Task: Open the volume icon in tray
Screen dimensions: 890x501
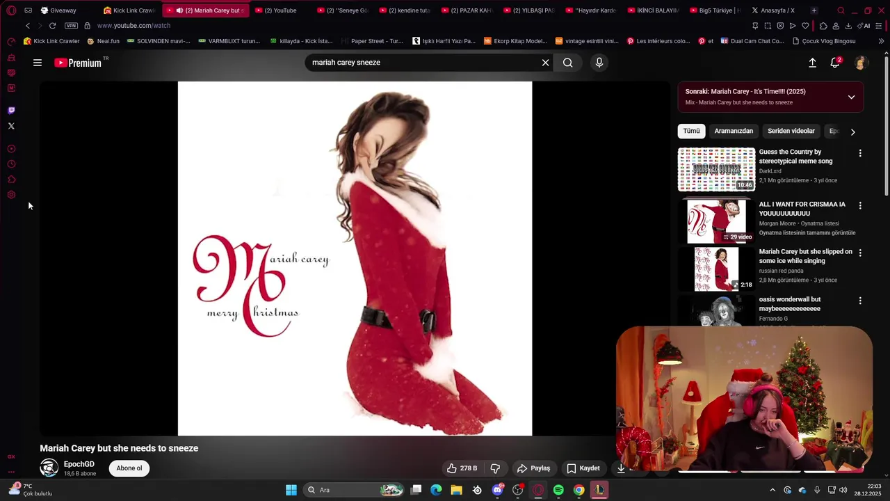Action: click(x=843, y=490)
